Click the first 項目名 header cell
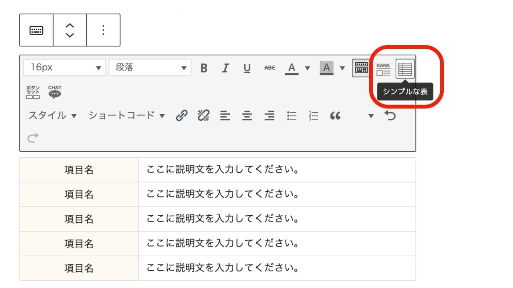 click(x=79, y=170)
